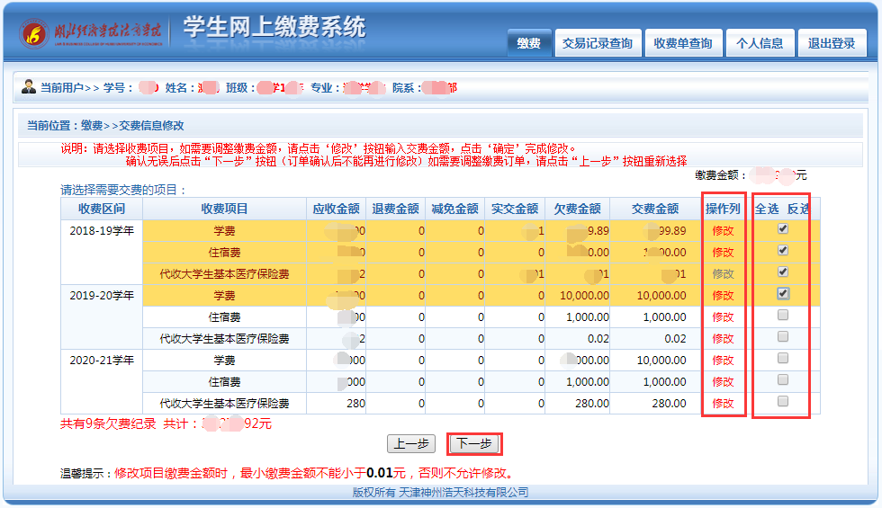Click the 下一步 button

click(x=474, y=443)
